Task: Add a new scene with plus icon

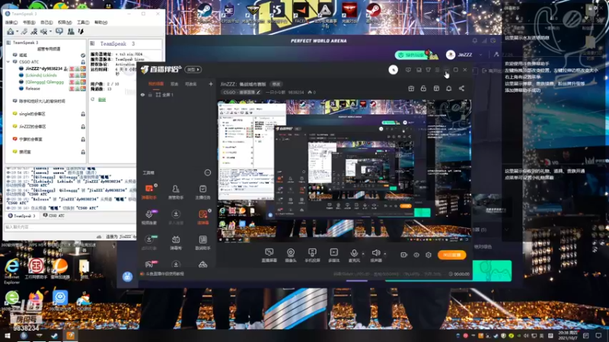Action: (211, 84)
